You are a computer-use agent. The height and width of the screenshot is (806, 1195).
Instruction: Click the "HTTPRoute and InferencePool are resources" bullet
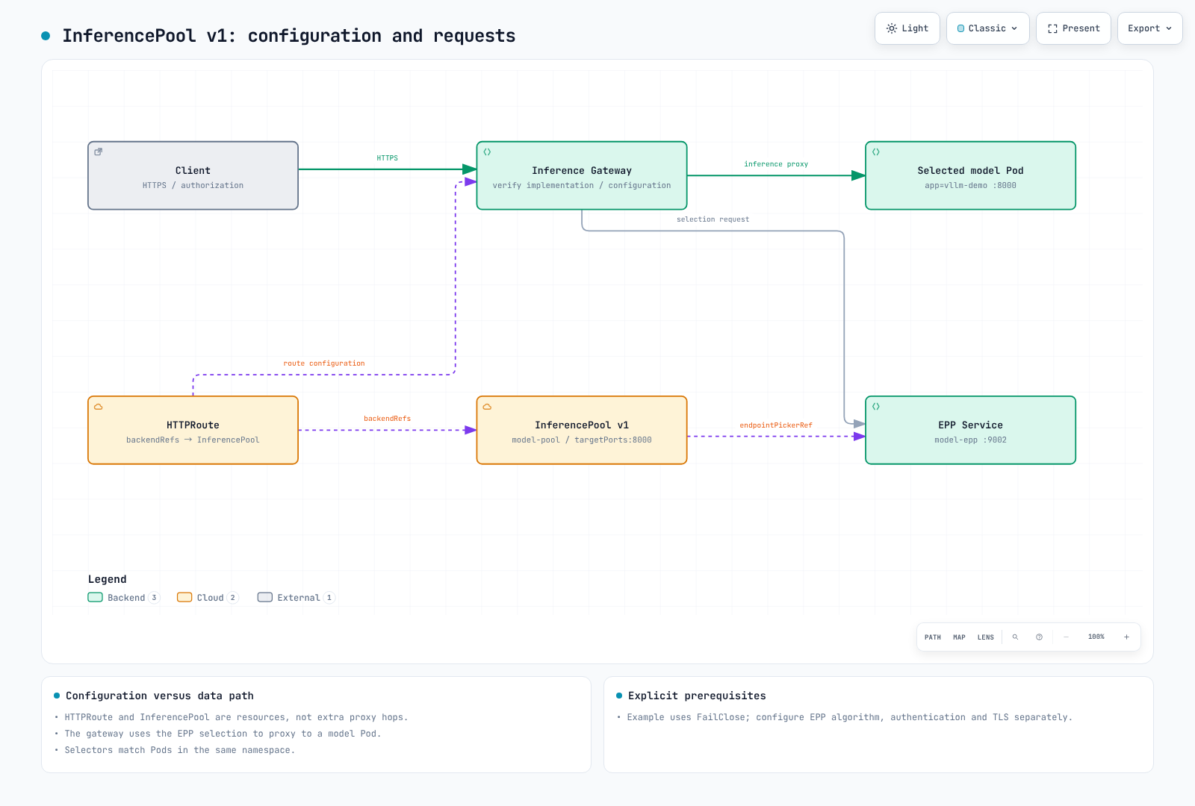(236, 717)
